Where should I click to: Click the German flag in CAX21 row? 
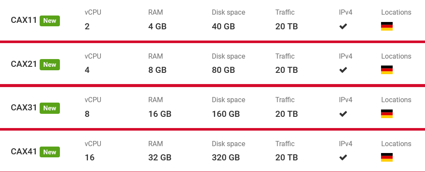coord(387,70)
